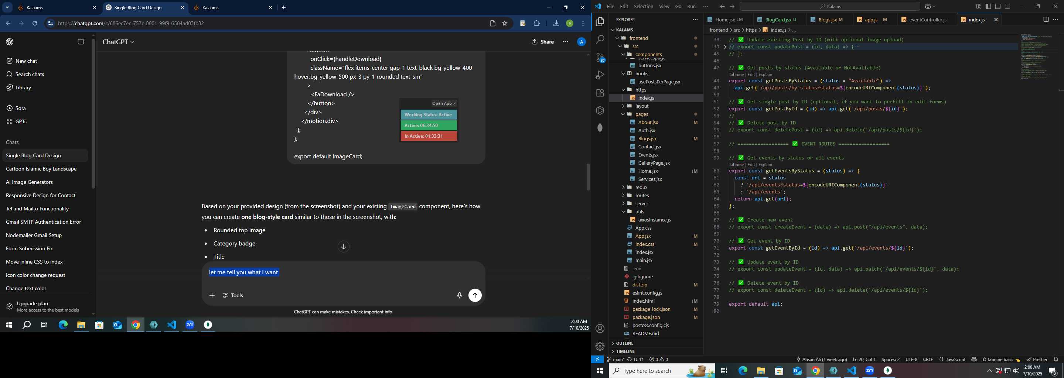The width and height of the screenshot is (1064, 378).
Task: Click plus attach icon in composer
Action: pos(212,295)
